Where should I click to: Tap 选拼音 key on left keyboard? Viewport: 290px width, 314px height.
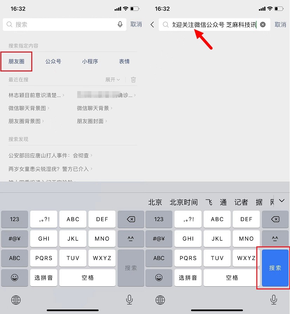[x=44, y=278]
